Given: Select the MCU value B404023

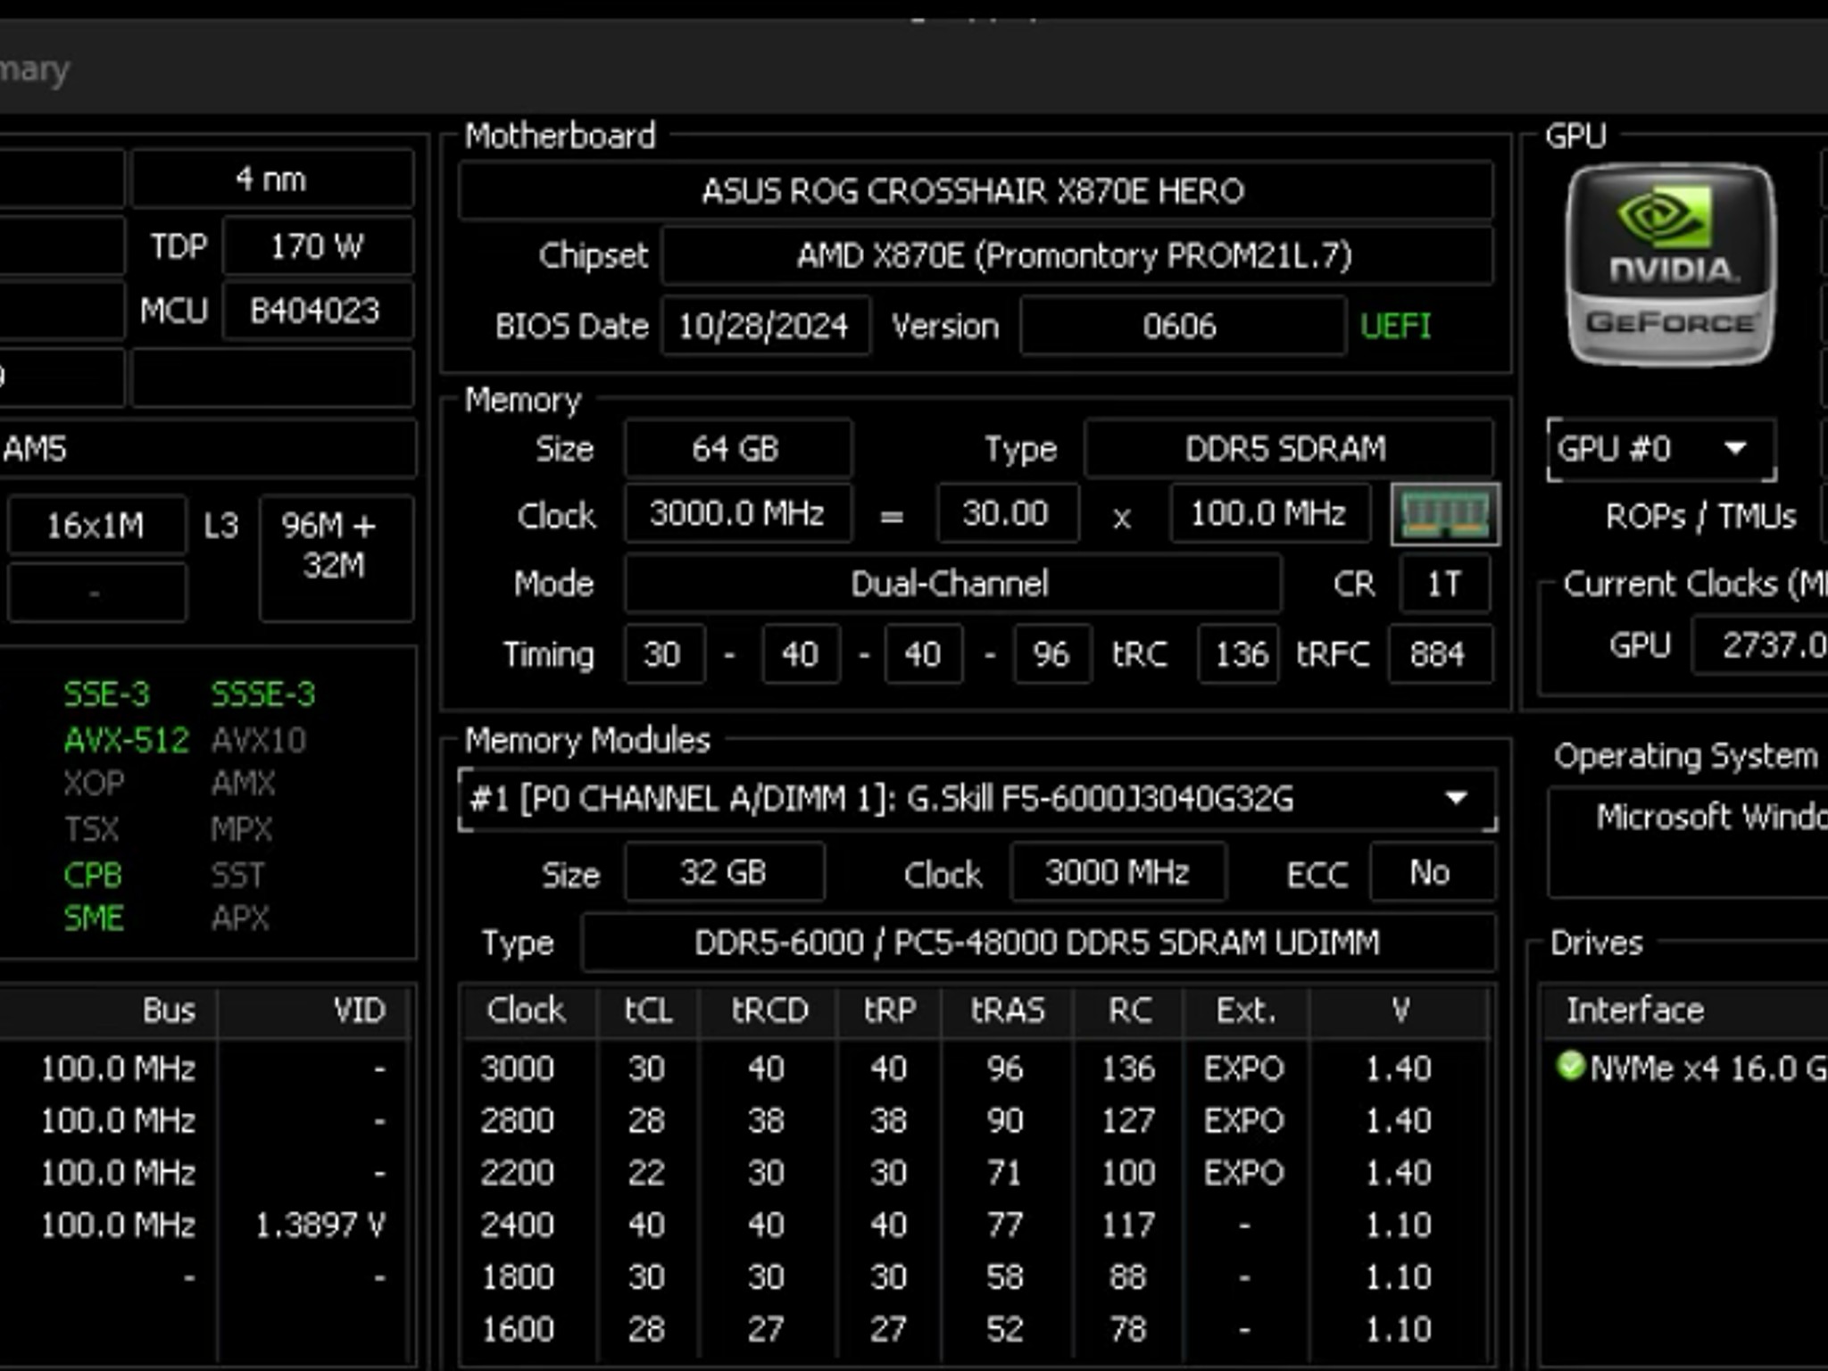Looking at the screenshot, I should pyautogui.click(x=318, y=311).
